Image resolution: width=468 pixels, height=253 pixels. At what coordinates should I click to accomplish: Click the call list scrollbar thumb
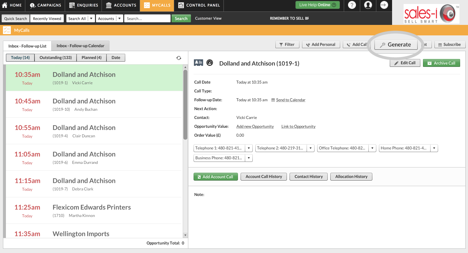[x=185, y=105]
